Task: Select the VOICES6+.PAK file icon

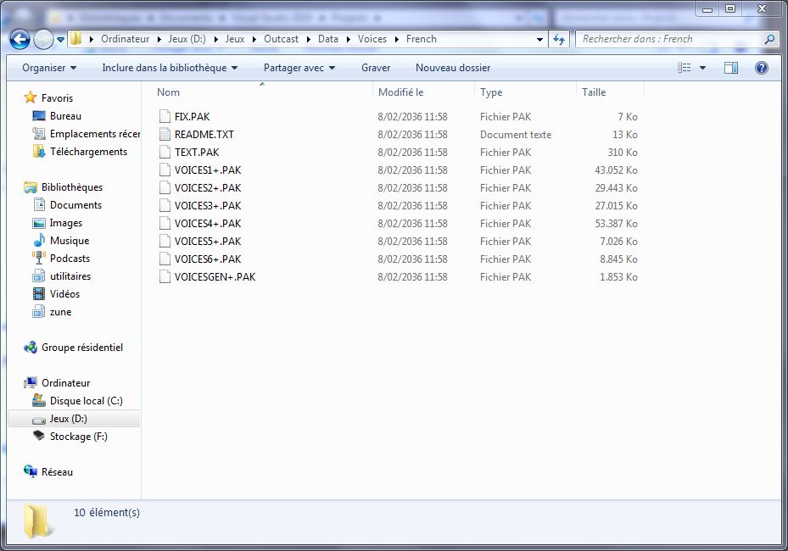Action: (x=165, y=259)
